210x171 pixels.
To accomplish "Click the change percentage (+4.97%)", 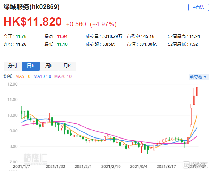I will point(103,24).
